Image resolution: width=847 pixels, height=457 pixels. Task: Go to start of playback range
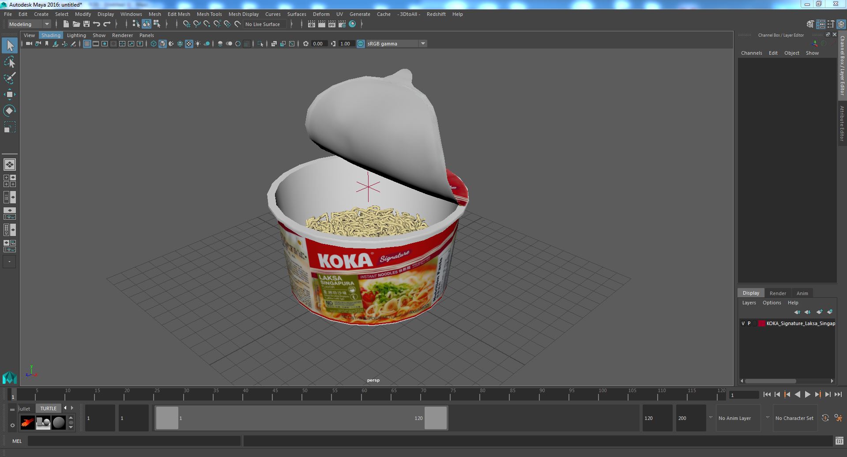pos(767,395)
